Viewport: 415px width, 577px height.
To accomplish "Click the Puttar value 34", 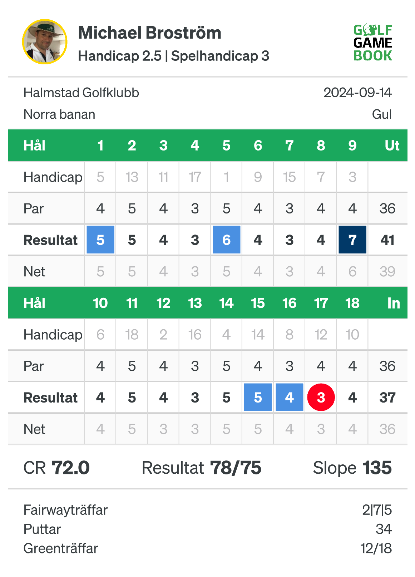I will point(384,529).
